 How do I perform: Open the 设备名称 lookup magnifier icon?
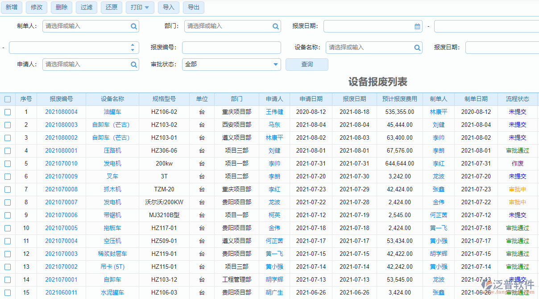pos(417,48)
